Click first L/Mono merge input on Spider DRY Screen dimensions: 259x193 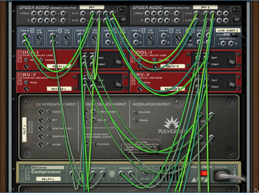(x=34, y=13)
